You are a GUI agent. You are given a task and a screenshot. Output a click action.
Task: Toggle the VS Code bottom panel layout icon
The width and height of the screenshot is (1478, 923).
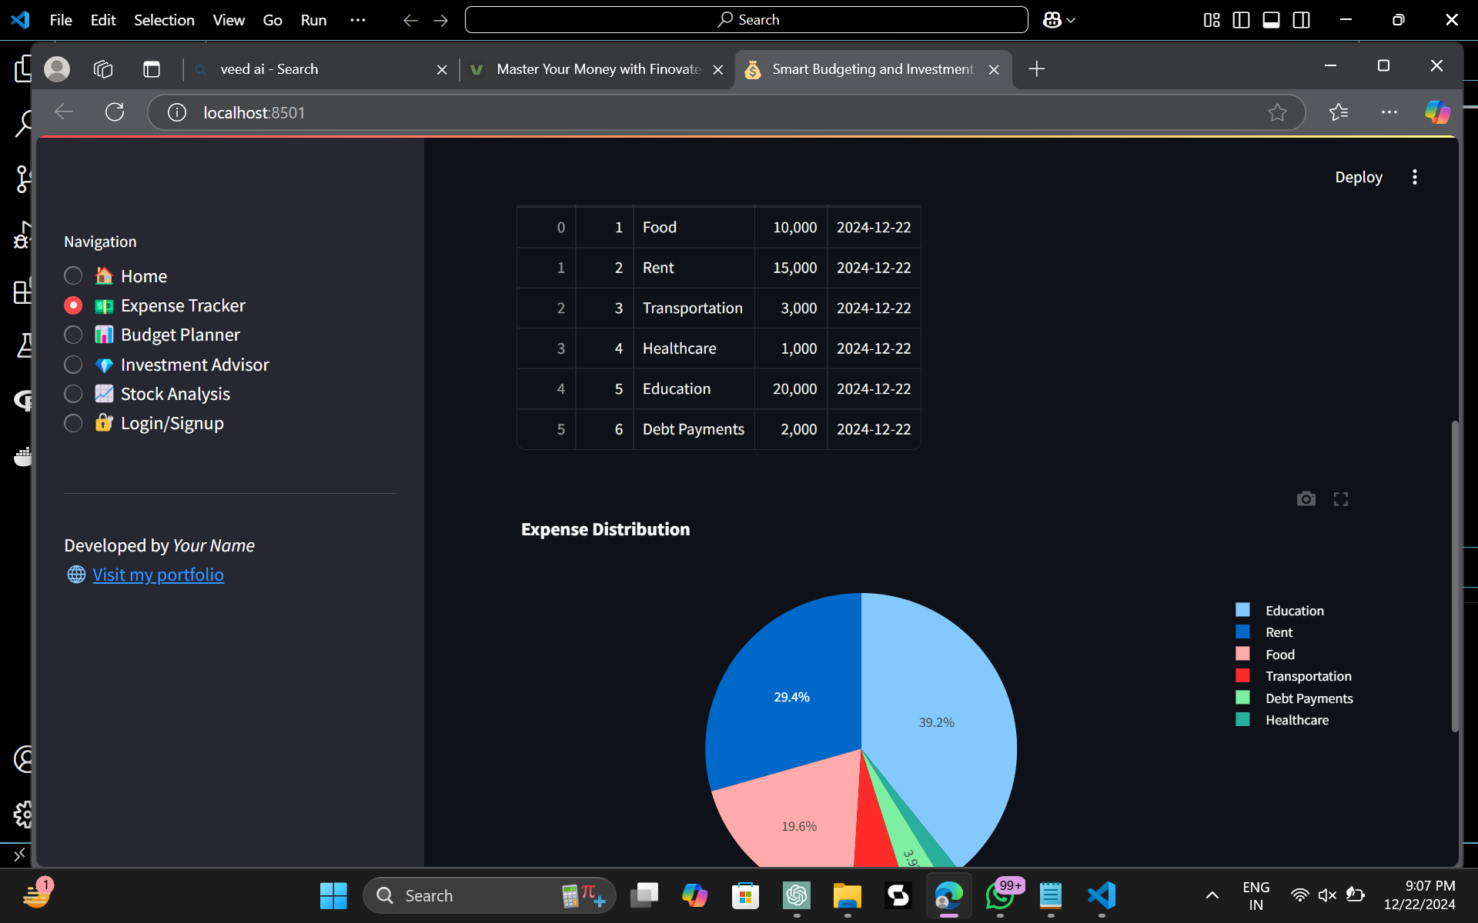[1271, 20]
